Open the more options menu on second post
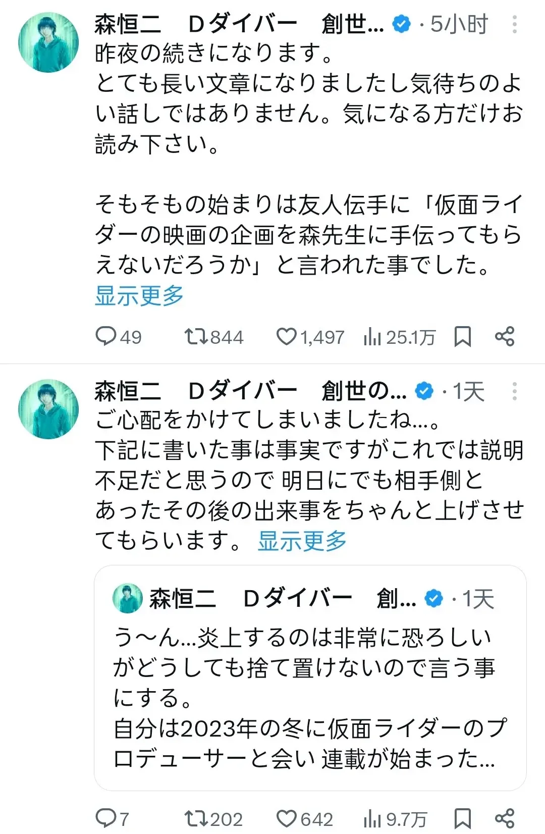This screenshot has height=834, width=545. pos(514,391)
